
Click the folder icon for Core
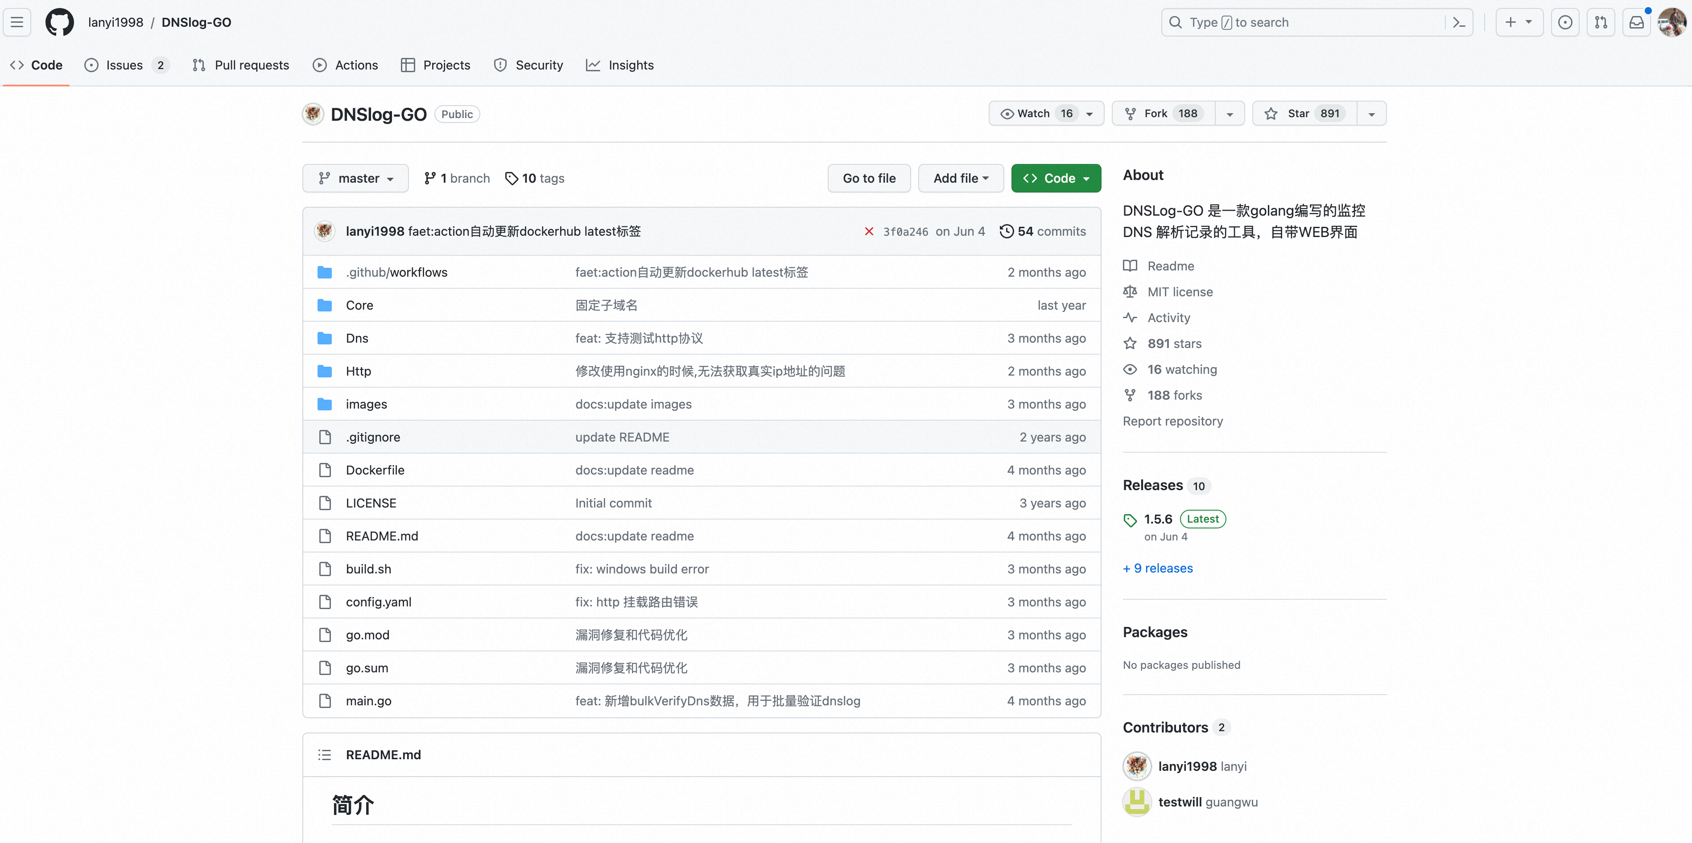point(325,305)
